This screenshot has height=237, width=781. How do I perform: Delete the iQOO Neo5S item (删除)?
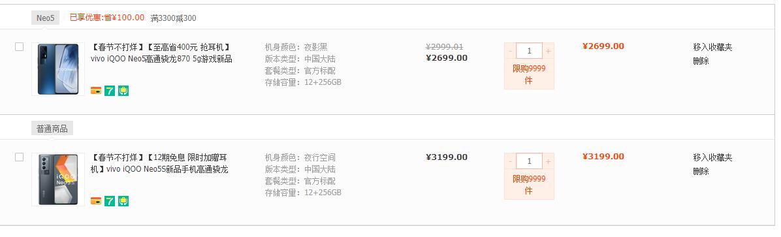pyautogui.click(x=701, y=172)
